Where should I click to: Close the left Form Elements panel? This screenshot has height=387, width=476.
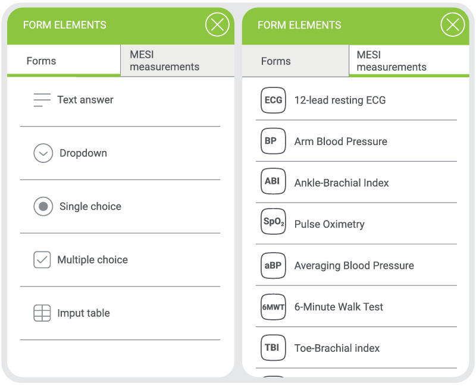pos(217,25)
